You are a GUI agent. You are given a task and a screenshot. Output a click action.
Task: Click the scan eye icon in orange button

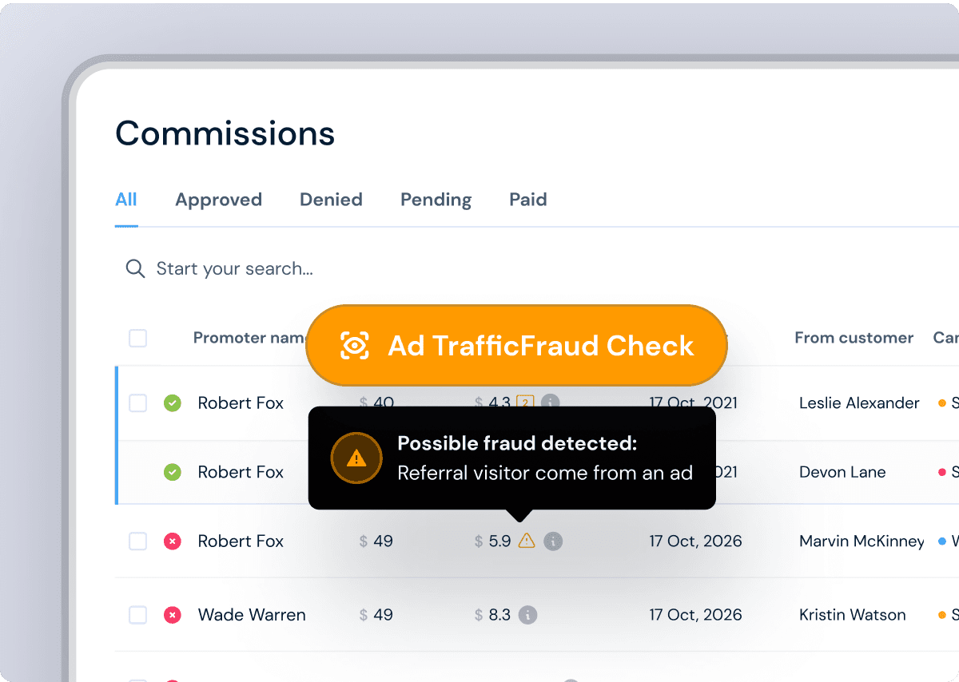coord(355,346)
